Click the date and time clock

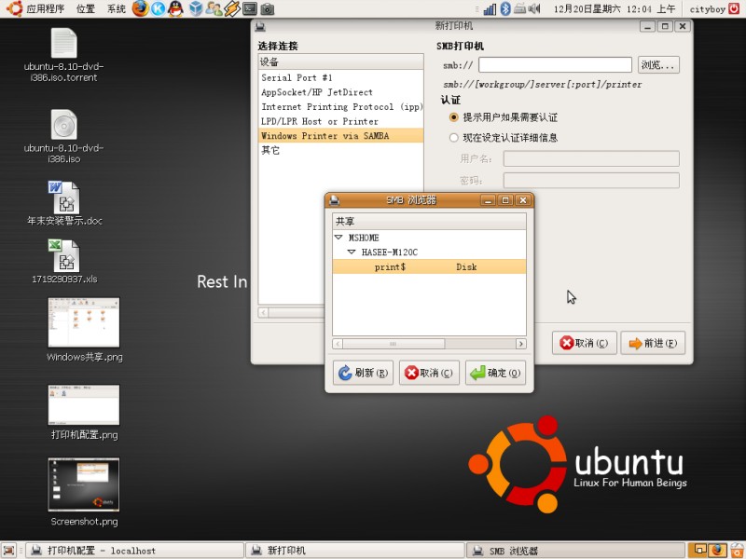pos(615,8)
